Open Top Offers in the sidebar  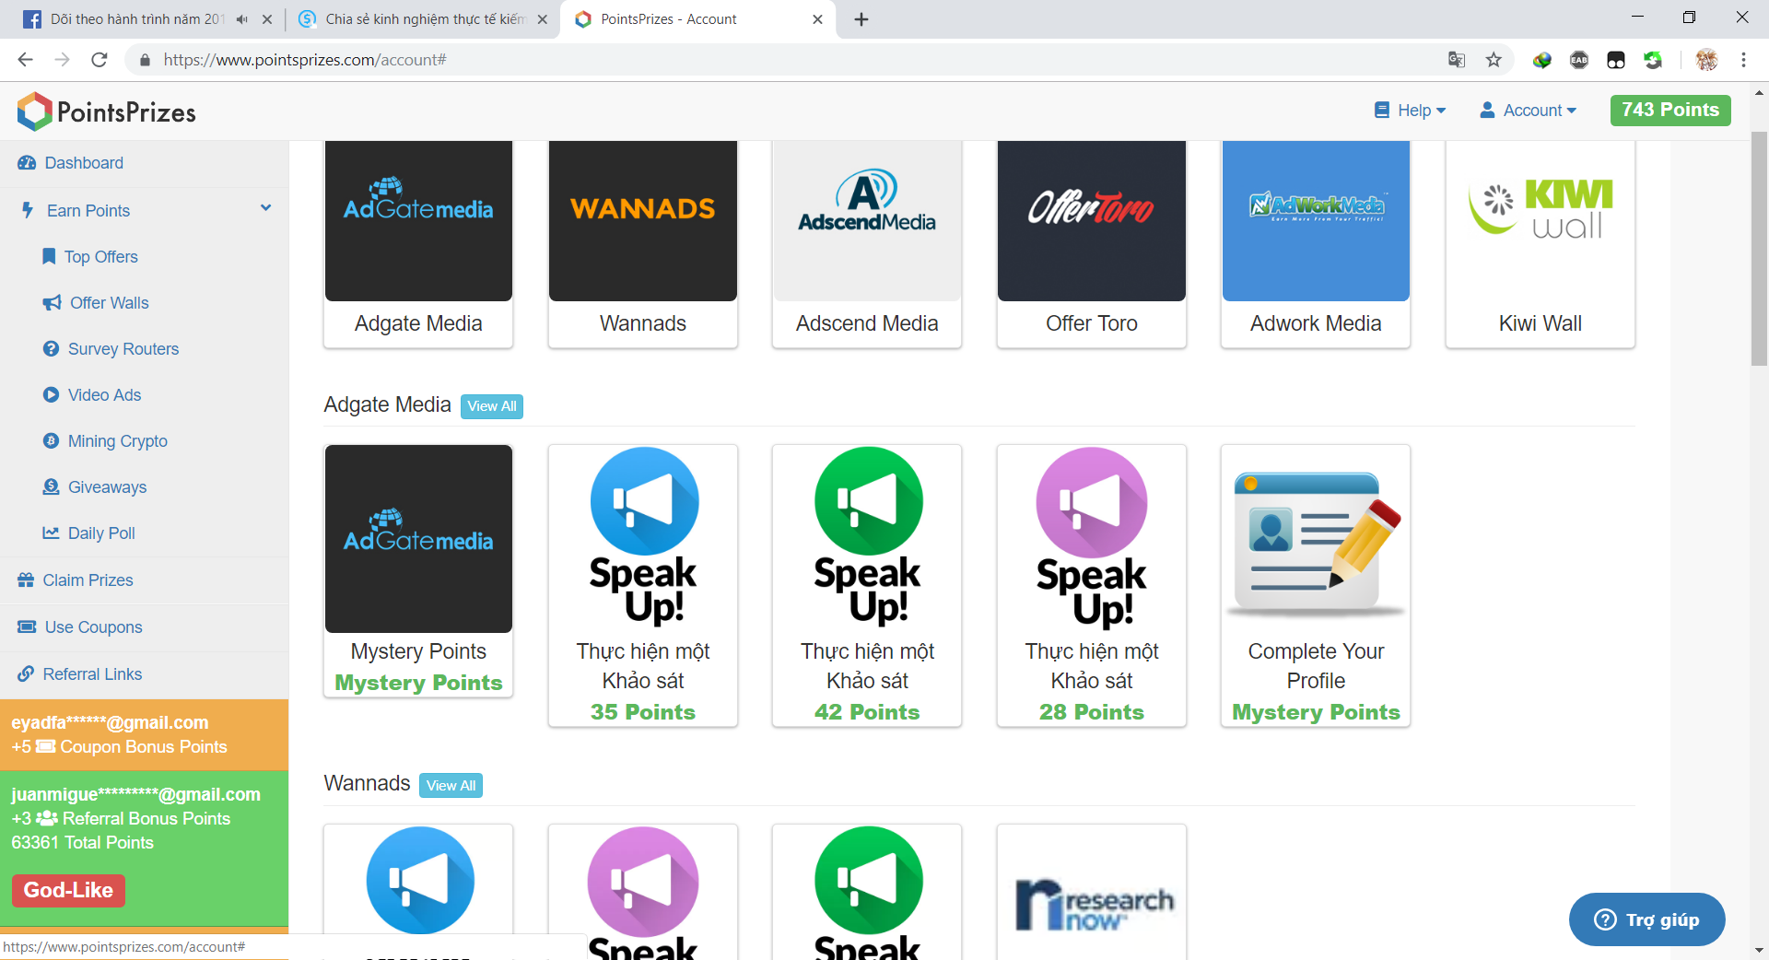(x=101, y=257)
